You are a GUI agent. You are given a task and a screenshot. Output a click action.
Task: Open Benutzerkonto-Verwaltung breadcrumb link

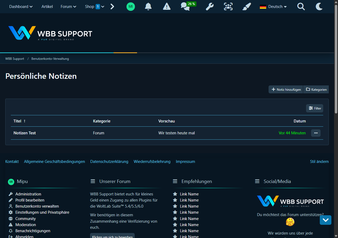point(50,59)
